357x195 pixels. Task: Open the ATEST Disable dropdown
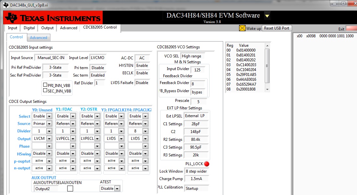pos(117,189)
